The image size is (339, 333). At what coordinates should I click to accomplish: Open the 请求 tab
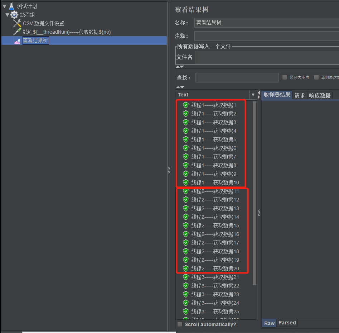(x=300, y=95)
